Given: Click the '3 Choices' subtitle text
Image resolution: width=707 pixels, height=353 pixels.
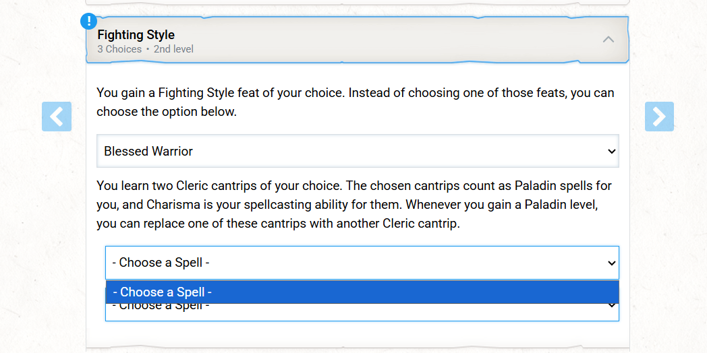Looking at the screenshot, I should click(119, 49).
